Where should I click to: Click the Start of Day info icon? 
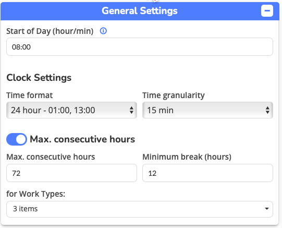(103, 31)
